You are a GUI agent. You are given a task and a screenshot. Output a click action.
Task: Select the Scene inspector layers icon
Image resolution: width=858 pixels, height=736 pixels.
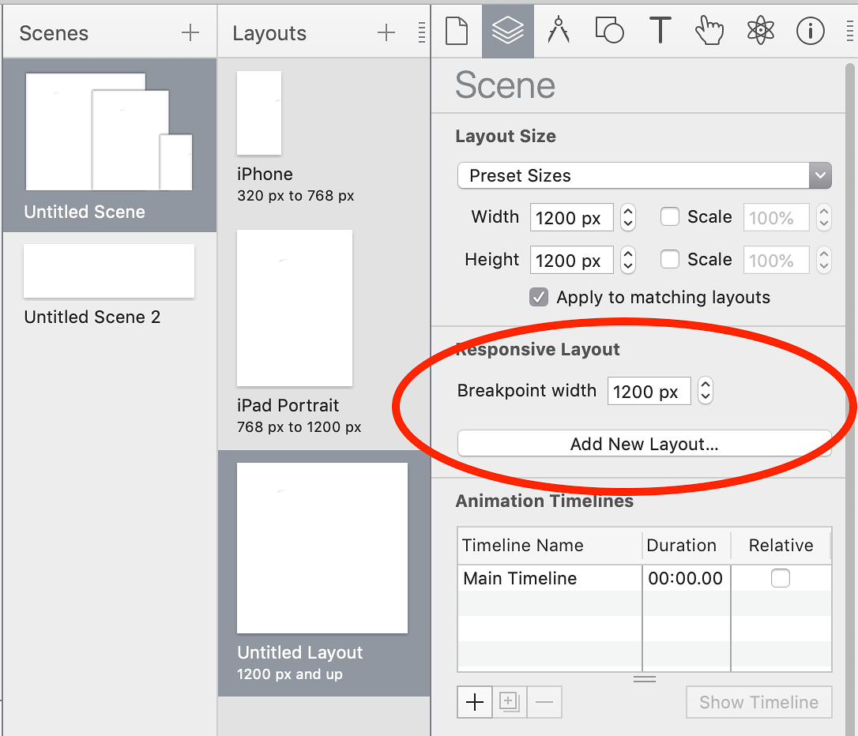[507, 30]
